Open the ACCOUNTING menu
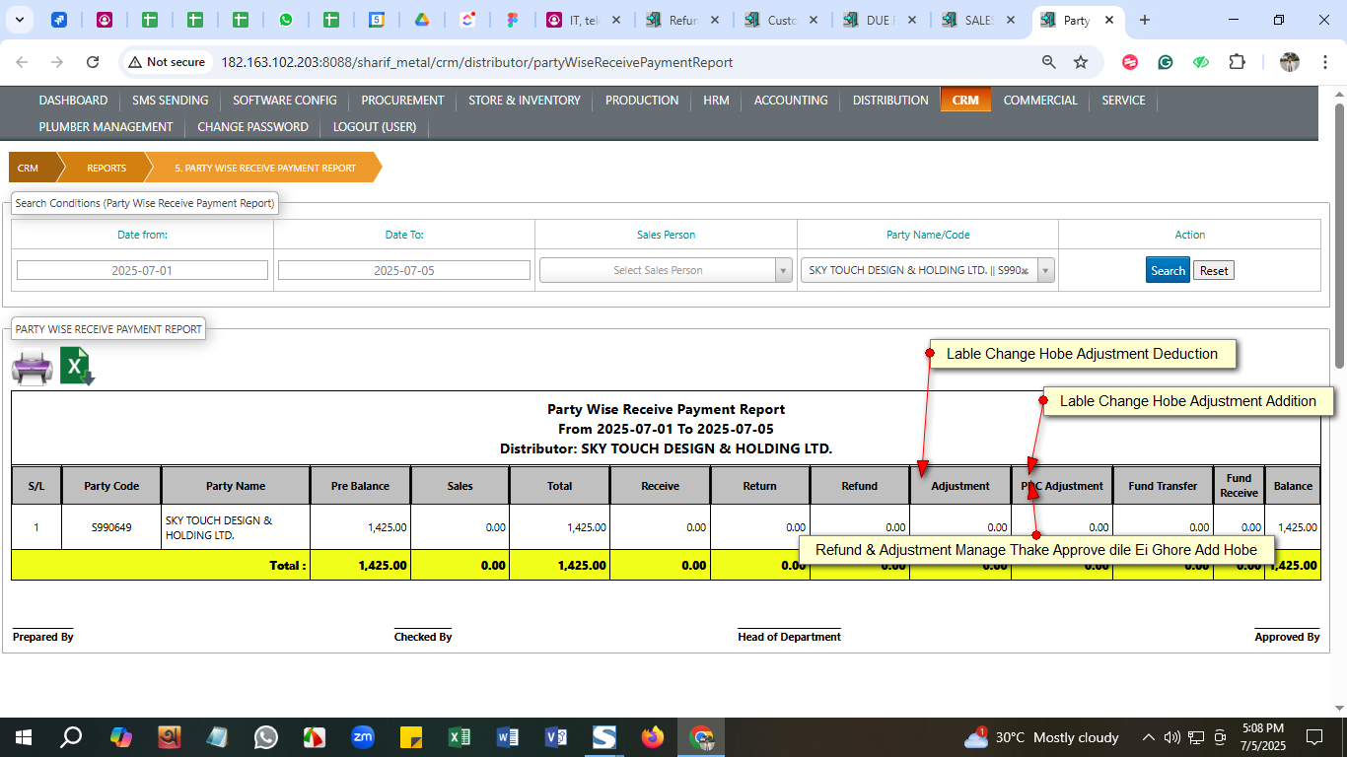1347x757 pixels. tap(790, 101)
